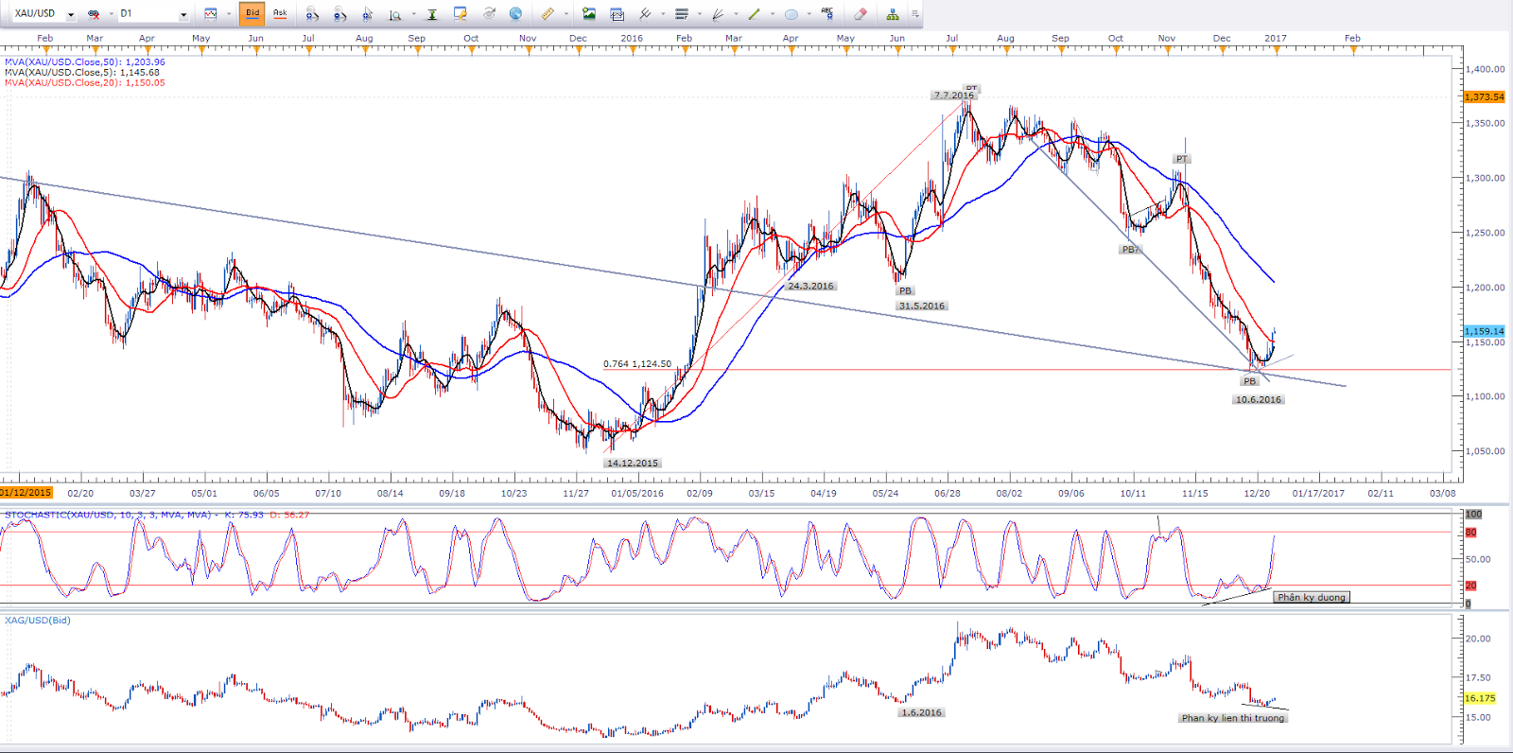Click the zoom out magnifier icon
The height and width of the screenshot is (753, 1513).
[x=339, y=14]
